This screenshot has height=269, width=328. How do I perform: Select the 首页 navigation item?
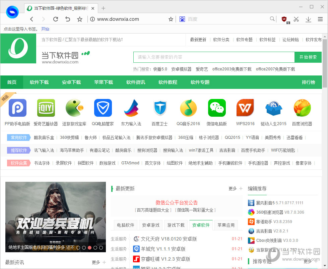click(12, 82)
